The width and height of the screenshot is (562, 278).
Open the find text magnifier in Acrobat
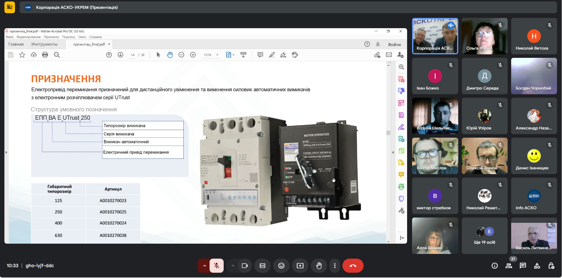point(57,55)
